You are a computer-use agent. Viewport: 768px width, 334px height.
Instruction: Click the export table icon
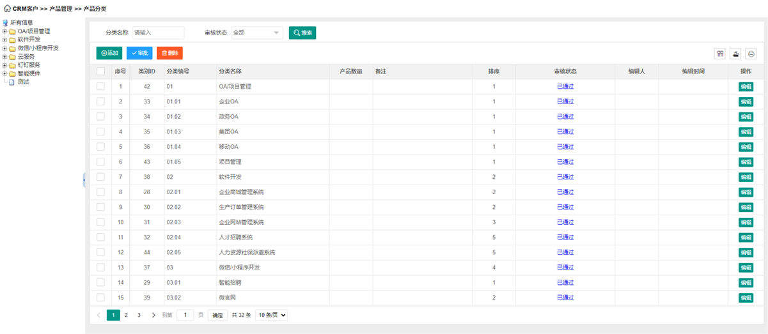(735, 54)
